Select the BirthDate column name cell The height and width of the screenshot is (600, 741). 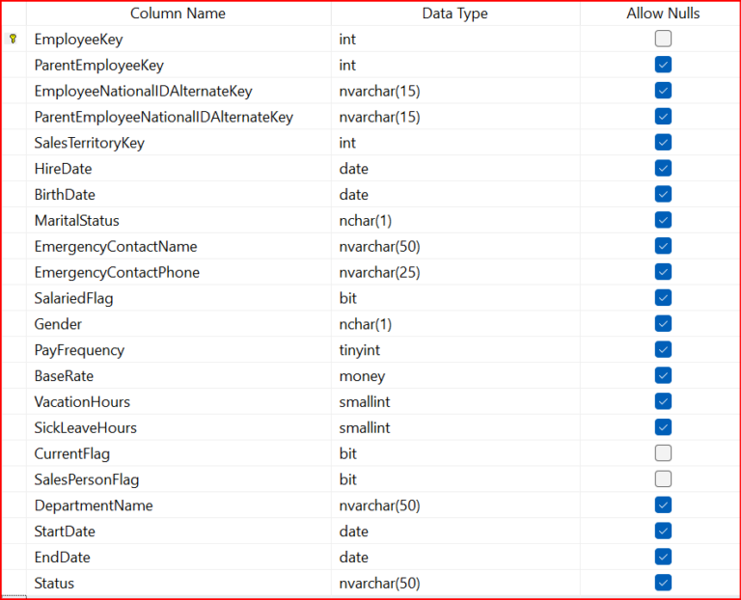point(178,194)
